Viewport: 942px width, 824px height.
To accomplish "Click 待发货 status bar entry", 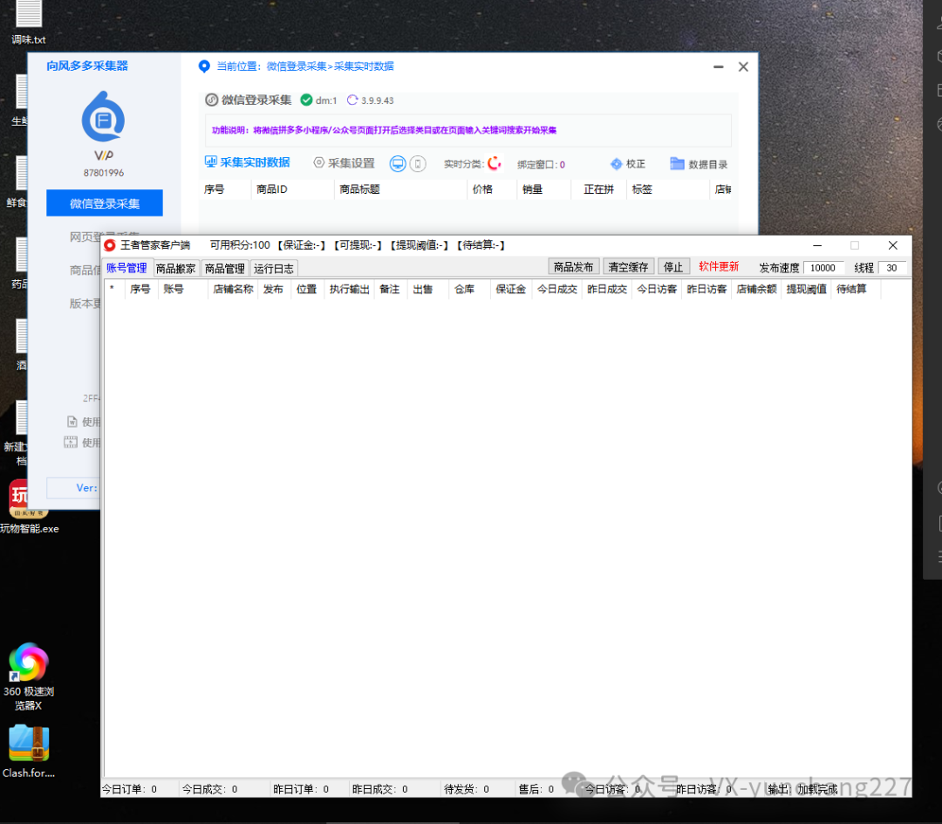I will tap(466, 789).
